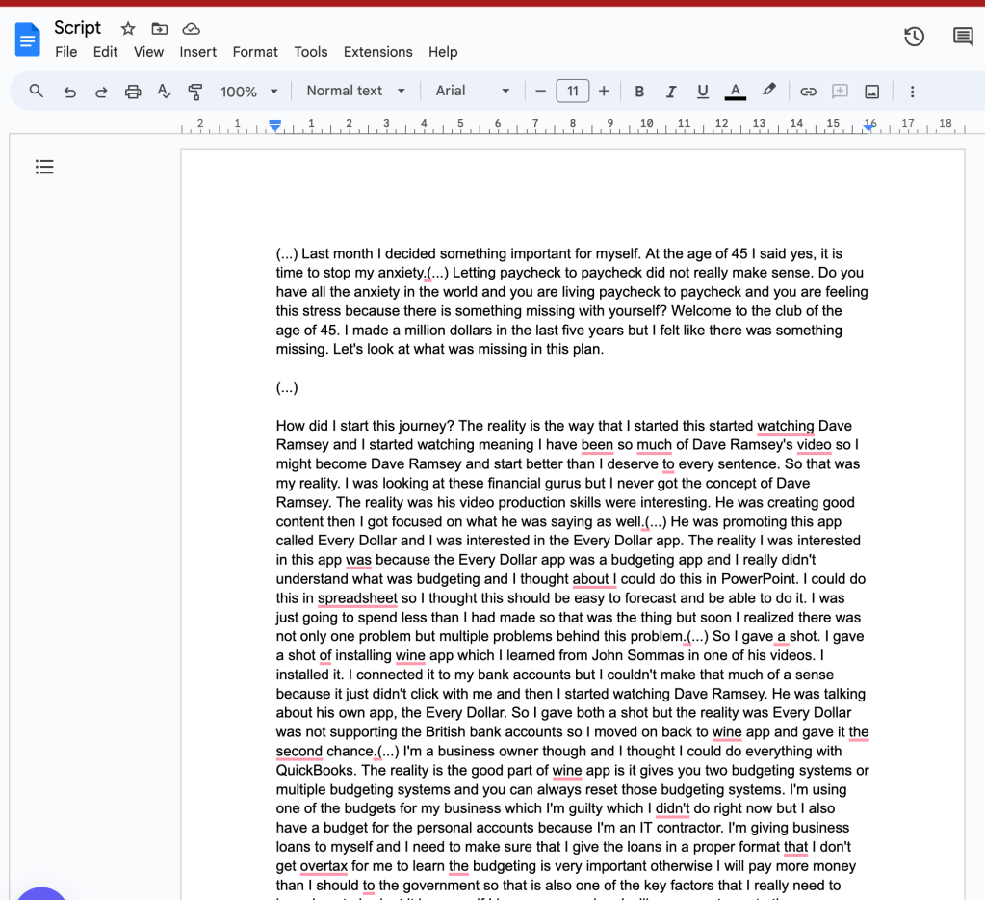Open the zoom 100% dropdown

click(x=248, y=92)
